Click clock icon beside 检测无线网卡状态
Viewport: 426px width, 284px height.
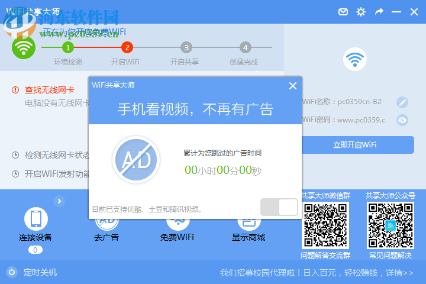15,155
